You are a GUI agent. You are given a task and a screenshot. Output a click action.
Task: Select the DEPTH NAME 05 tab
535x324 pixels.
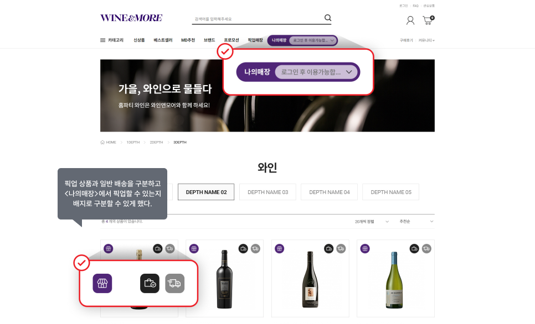click(390, 192)
